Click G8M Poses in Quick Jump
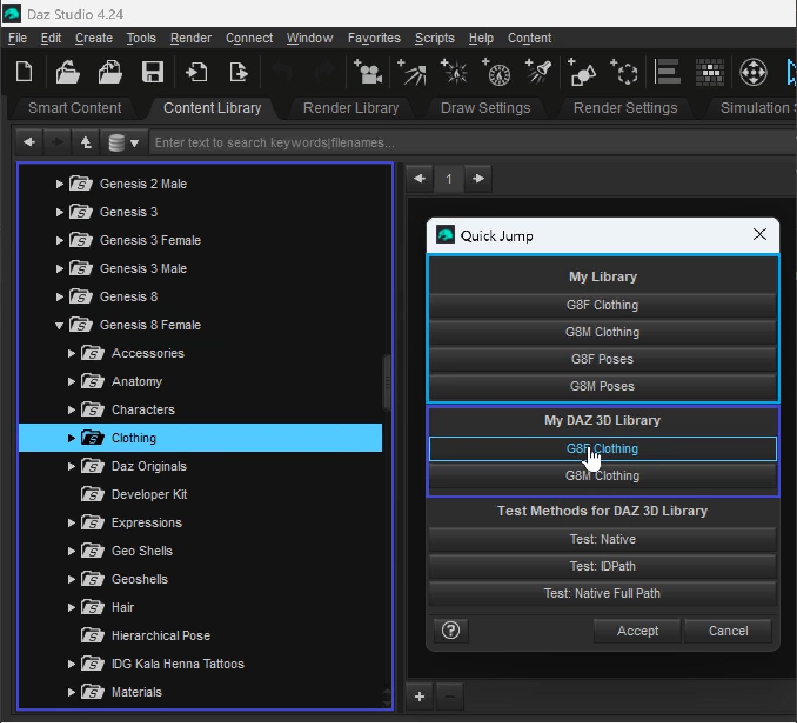This screenshot has width=797, height=723. (602, 387)
